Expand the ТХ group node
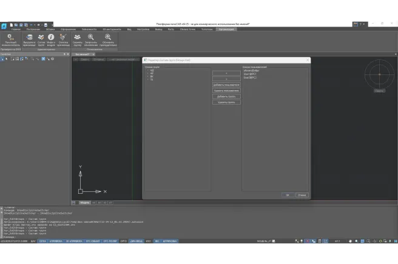The height and width of the screenshot is (264, 398). [147, 79]
